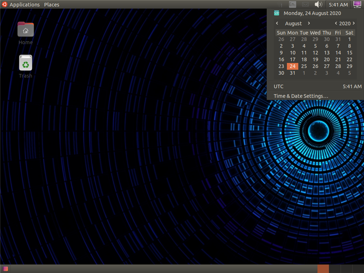Switch to the active orange first workspace
The image size is (364, 273).
323,269
